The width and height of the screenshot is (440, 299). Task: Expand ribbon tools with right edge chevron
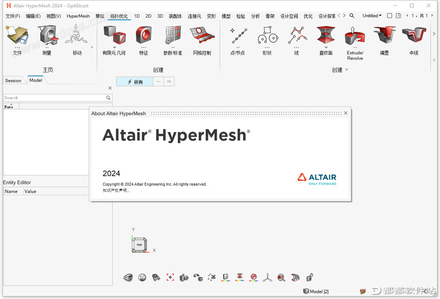point(434,34)
